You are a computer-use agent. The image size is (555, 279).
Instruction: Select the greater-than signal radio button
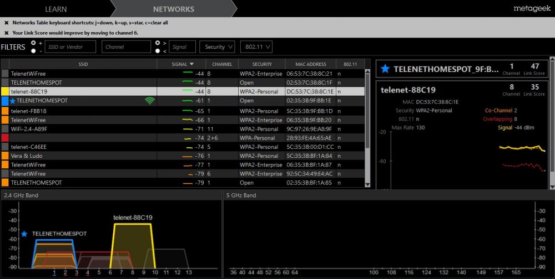[x=158, y=43]
